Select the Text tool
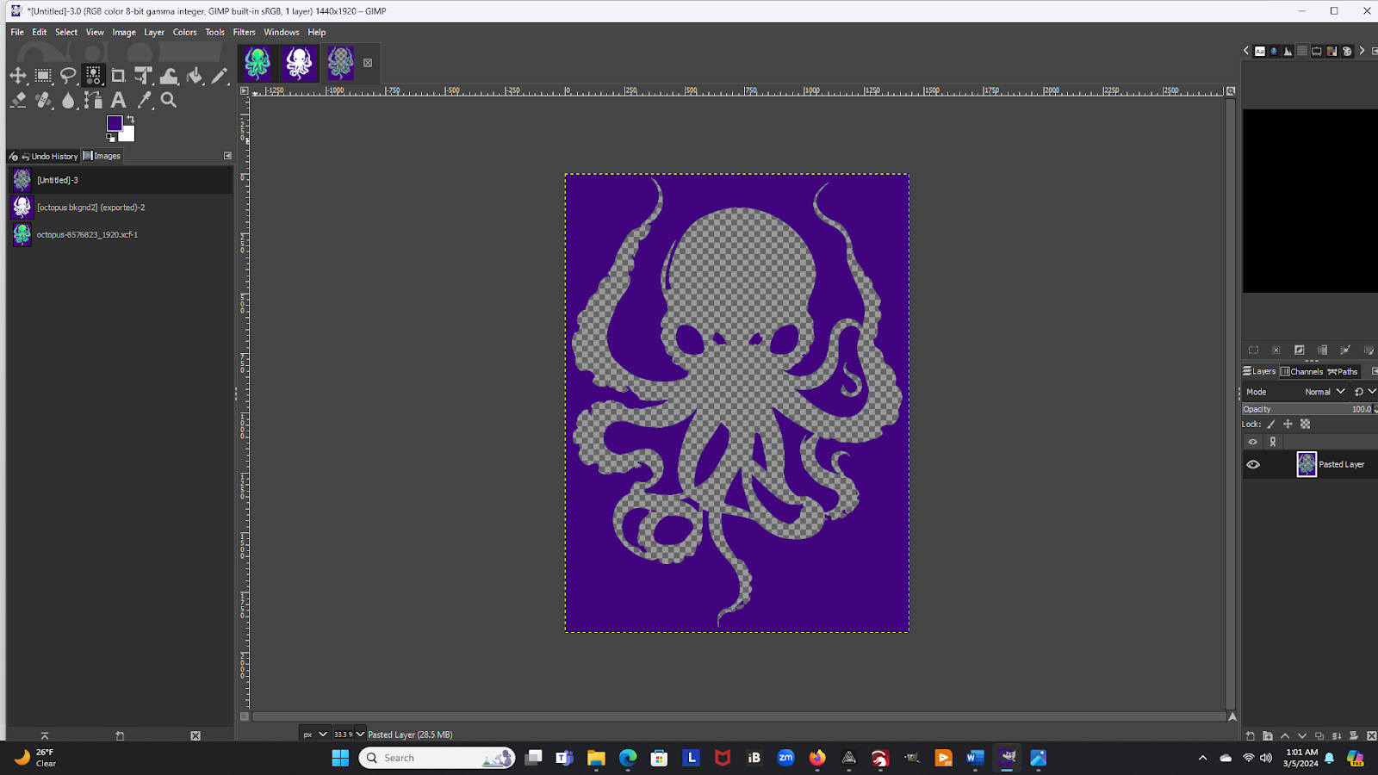 tap(118, 101)
